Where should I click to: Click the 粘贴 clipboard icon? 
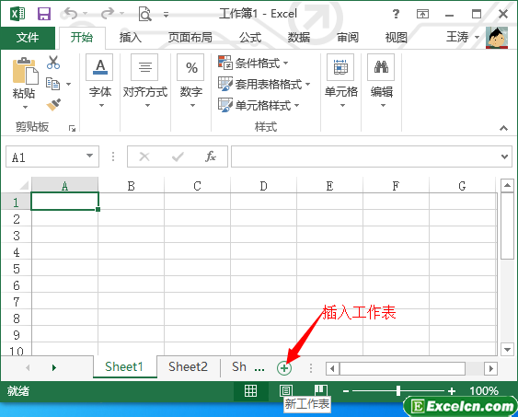coord(25,71)
